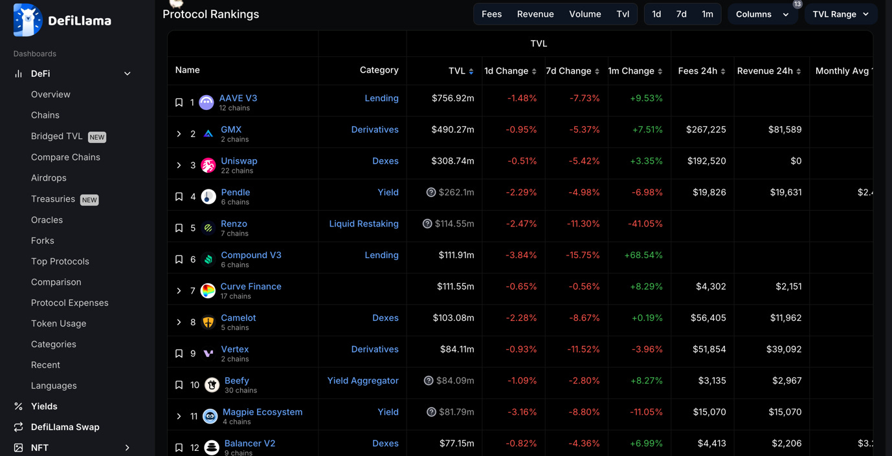Open the Magpie Ecosystem protocol link
This screenshot has height=456, width=892.
(x=262, y=412)
